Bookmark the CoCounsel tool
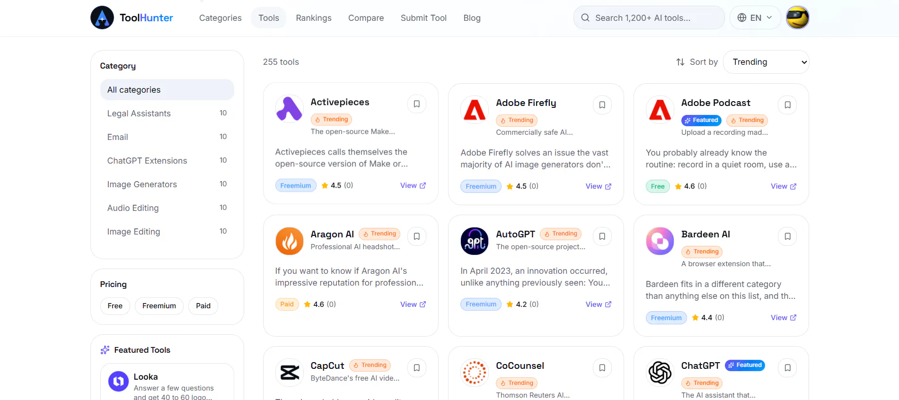 (x=602, y=368)
